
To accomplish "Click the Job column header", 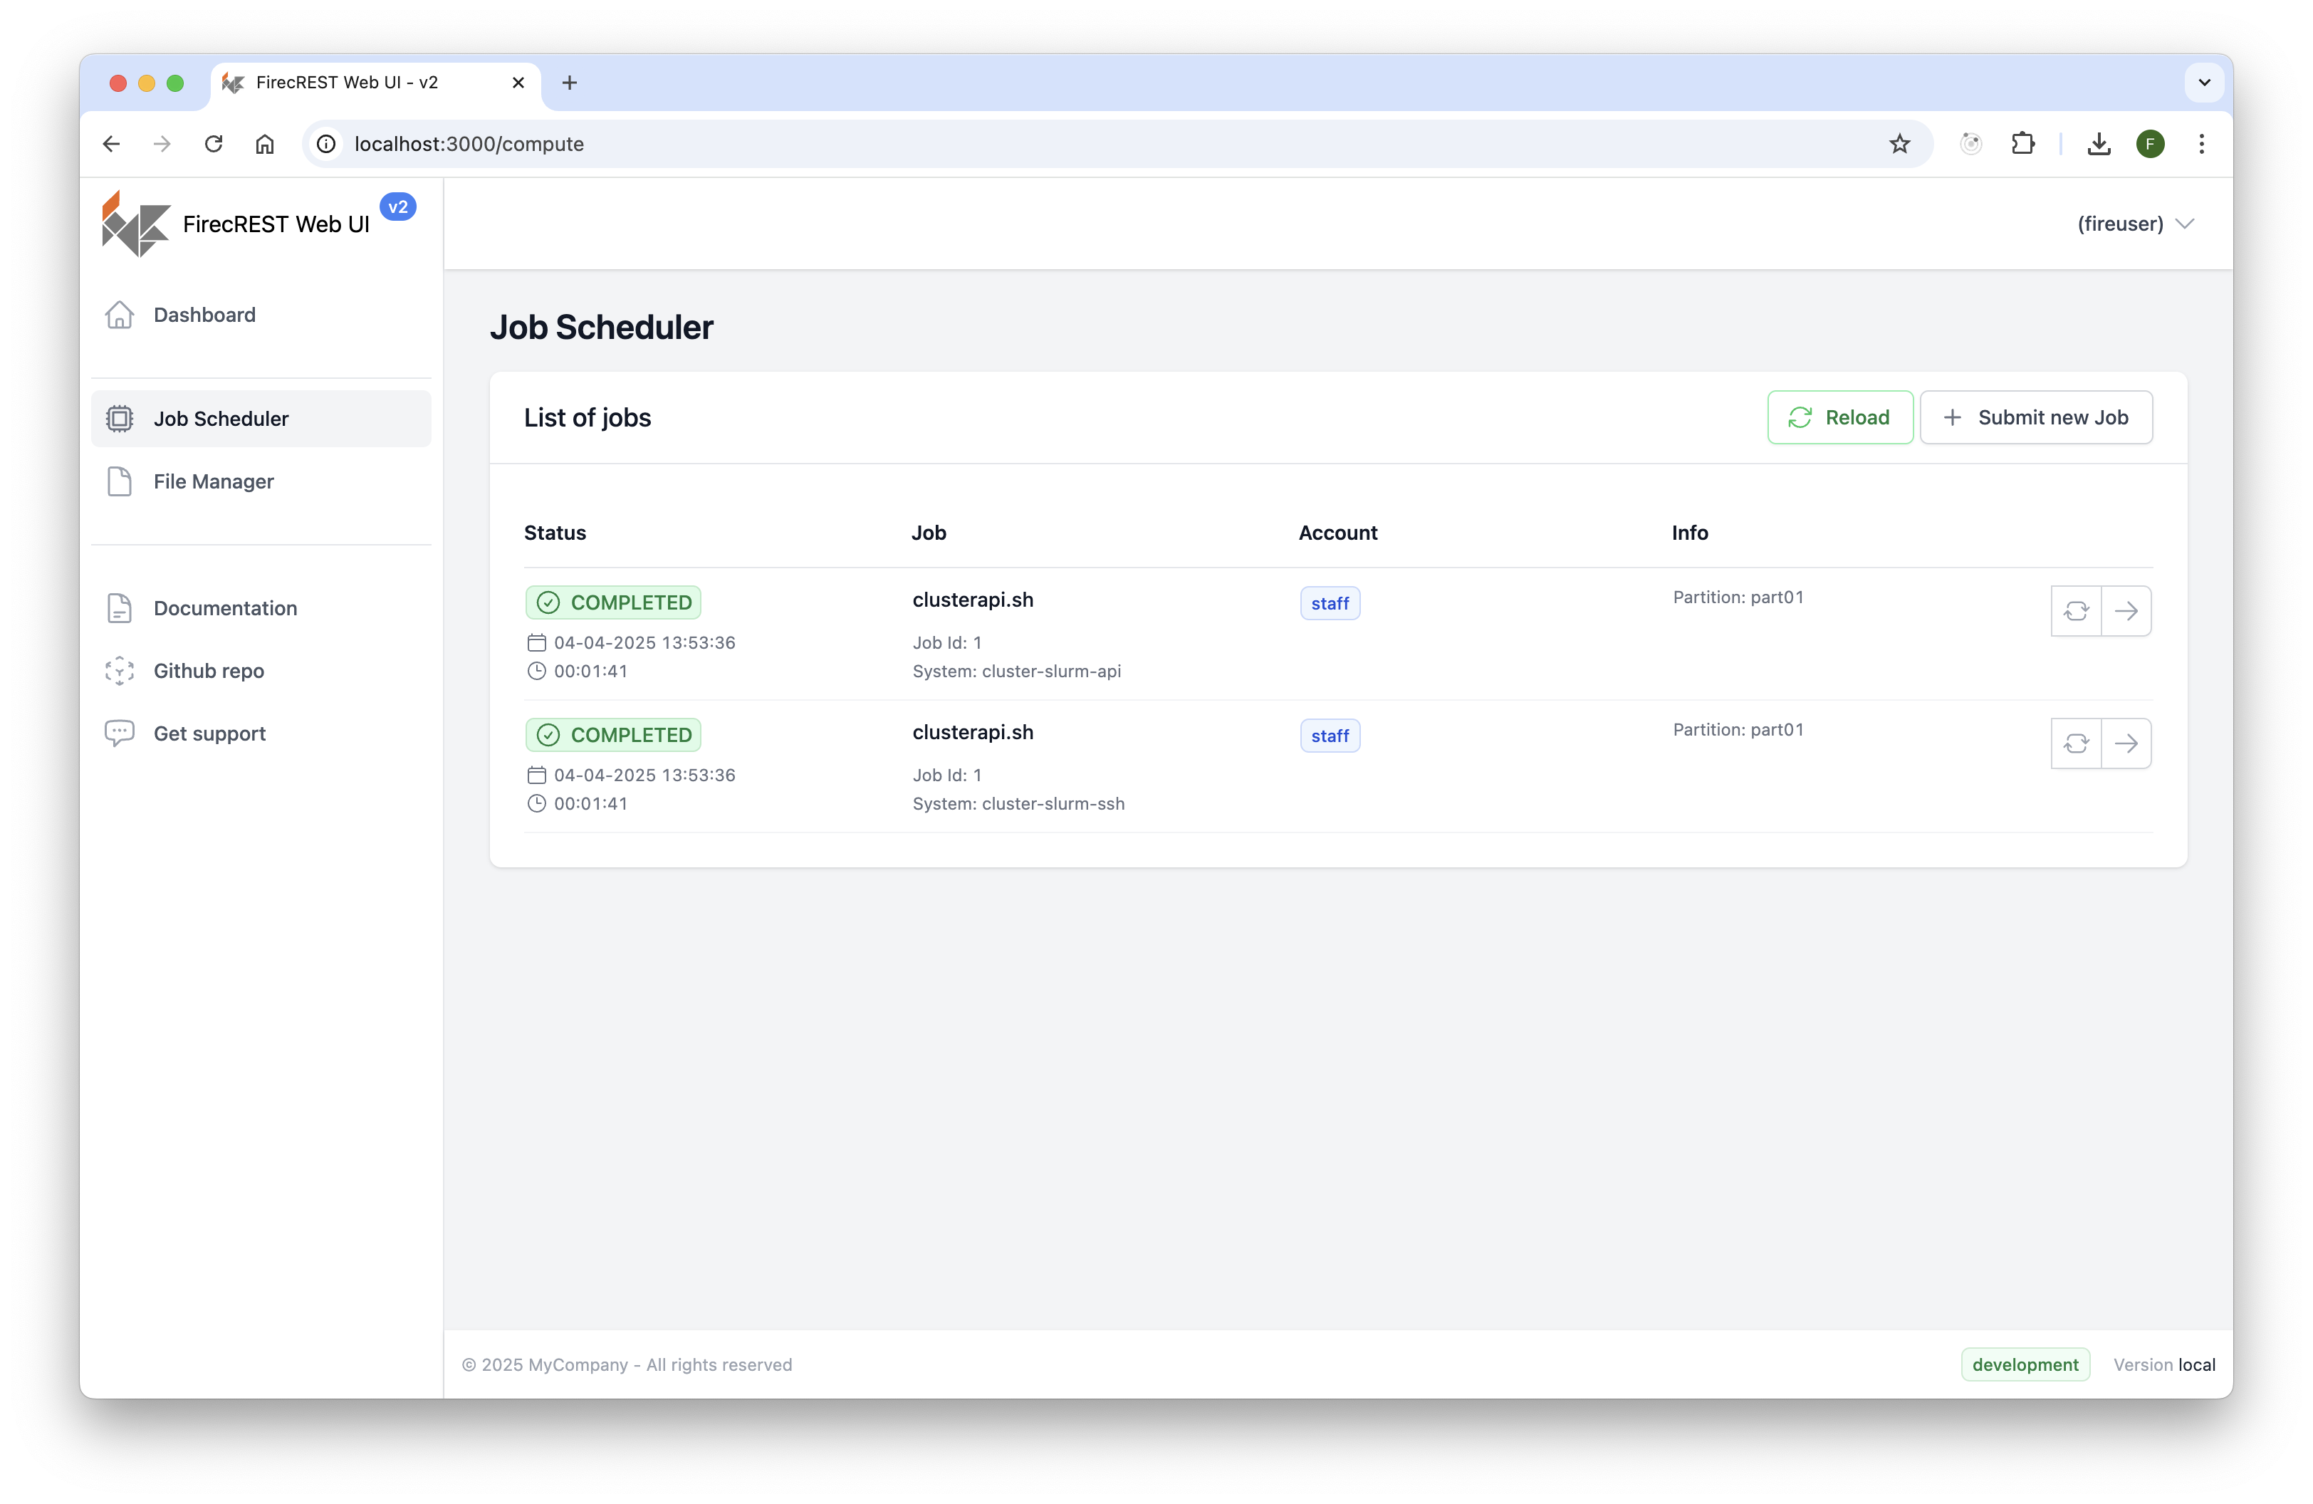I will coord(928,533).
